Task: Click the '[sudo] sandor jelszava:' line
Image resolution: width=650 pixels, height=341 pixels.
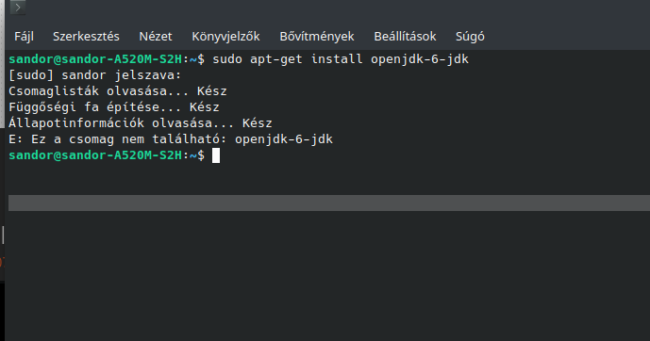Action: [95, 75]
